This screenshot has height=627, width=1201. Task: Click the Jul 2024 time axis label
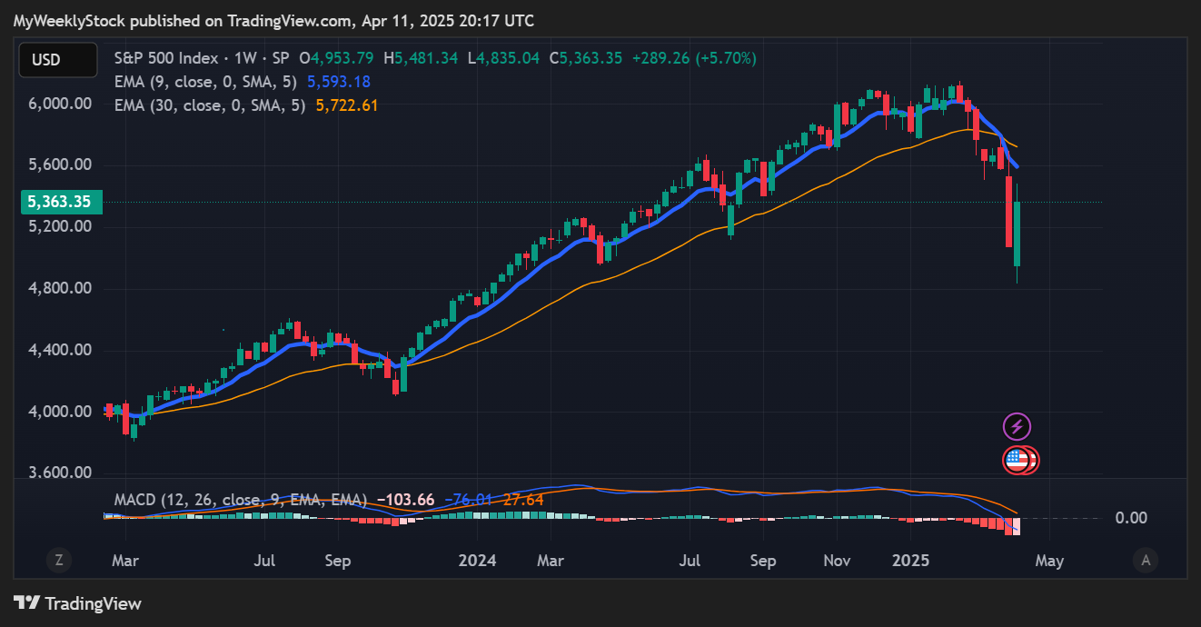point(690,561)
